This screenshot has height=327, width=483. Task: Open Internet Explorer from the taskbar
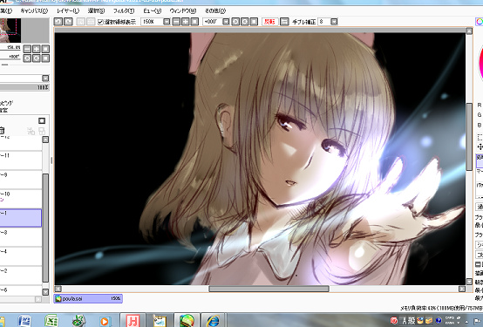pos(213,321)
